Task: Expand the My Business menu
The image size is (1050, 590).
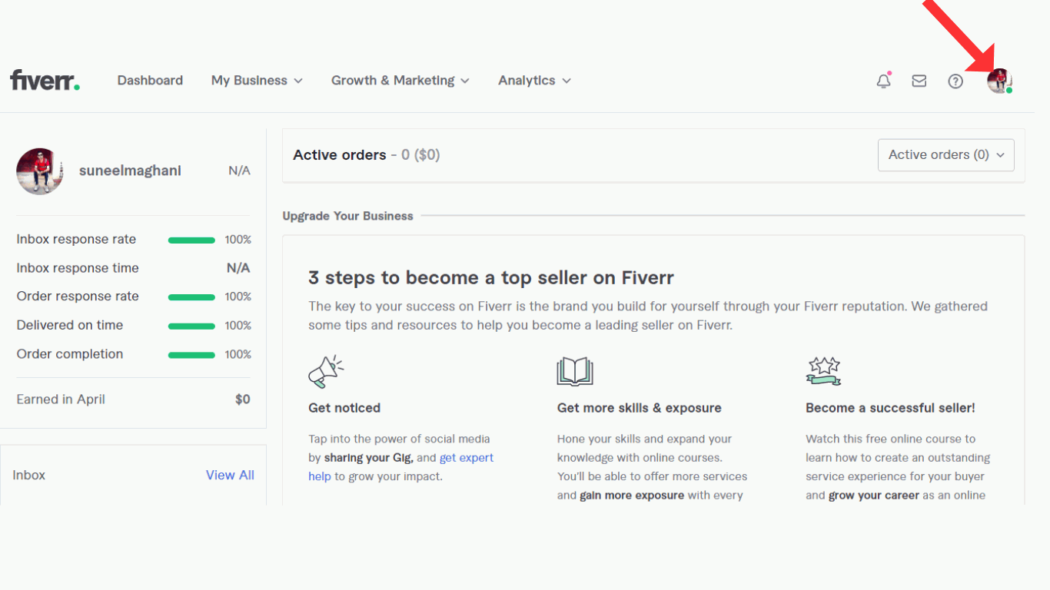Action: tap(257, 81)
